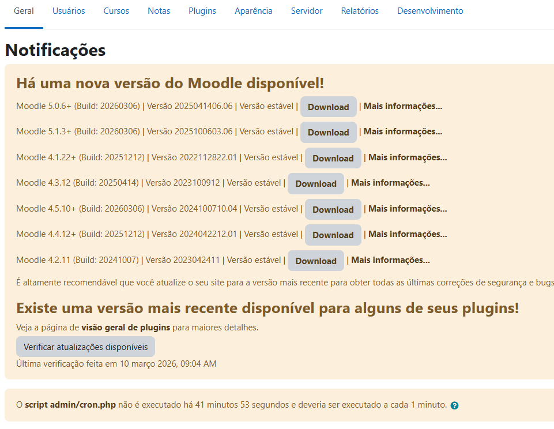Image resolution: width=554 pixels, height=429 pixels.
Task: Switch to the Cursos tab
Action: (x=116, y=11)
